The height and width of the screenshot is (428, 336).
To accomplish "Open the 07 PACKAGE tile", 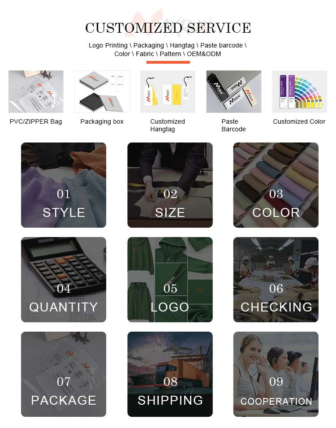I will click(64, 374).
